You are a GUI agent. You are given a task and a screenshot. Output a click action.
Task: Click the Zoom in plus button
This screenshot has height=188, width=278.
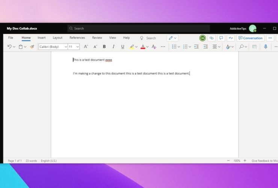(x=245, y=161)
